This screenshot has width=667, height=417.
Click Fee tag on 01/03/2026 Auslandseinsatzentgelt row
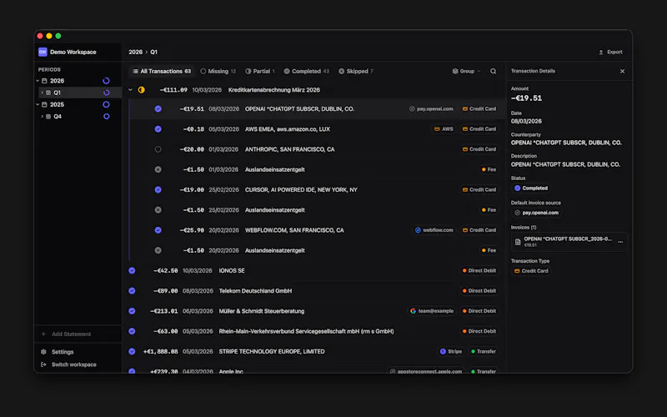coord(489,169)
